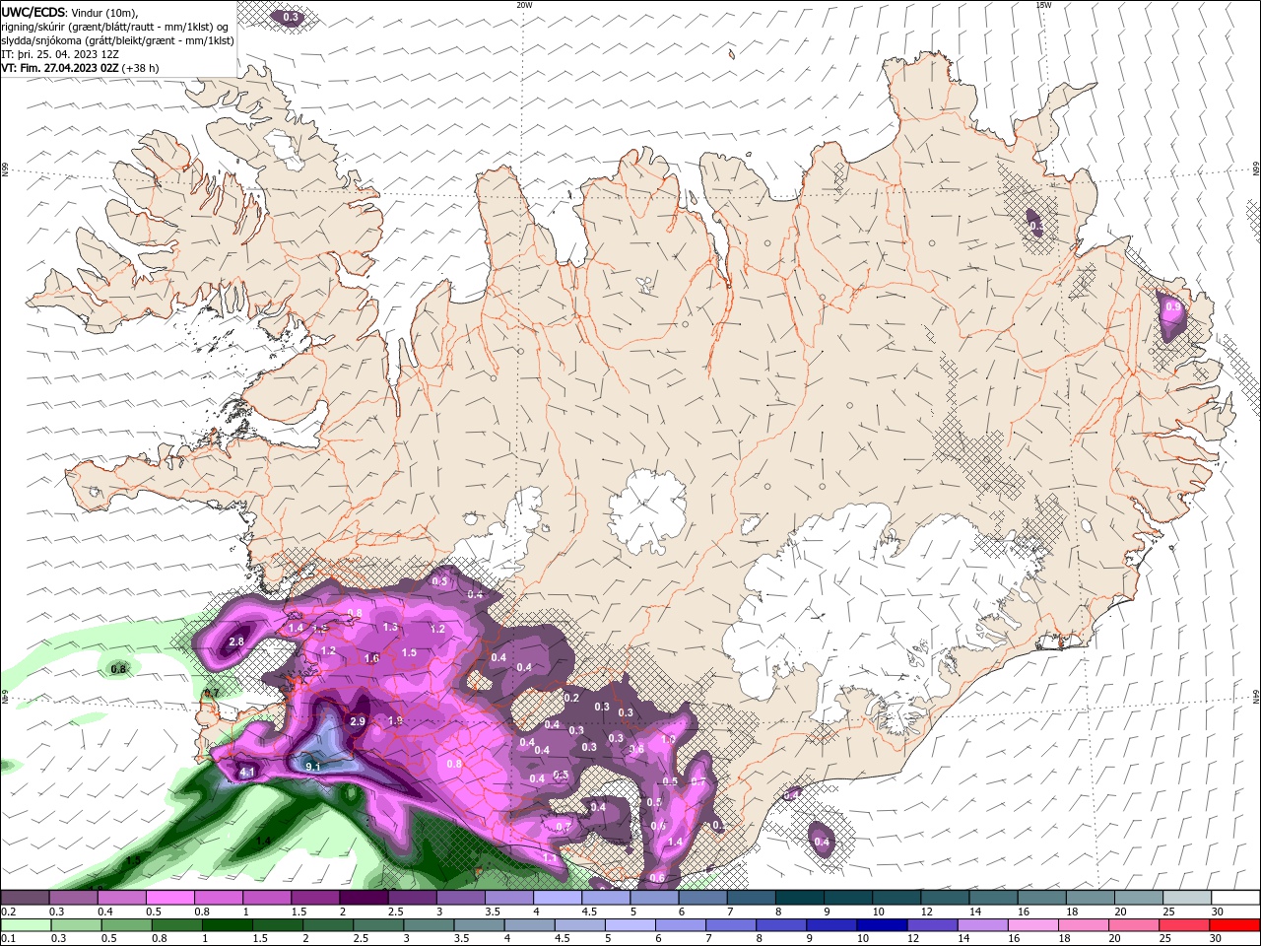Select the light violet 14–16 swatch in the bottom legend row
Image resolution: width=1261 pixels, height=946 pixels.
(x=982, y=925)
